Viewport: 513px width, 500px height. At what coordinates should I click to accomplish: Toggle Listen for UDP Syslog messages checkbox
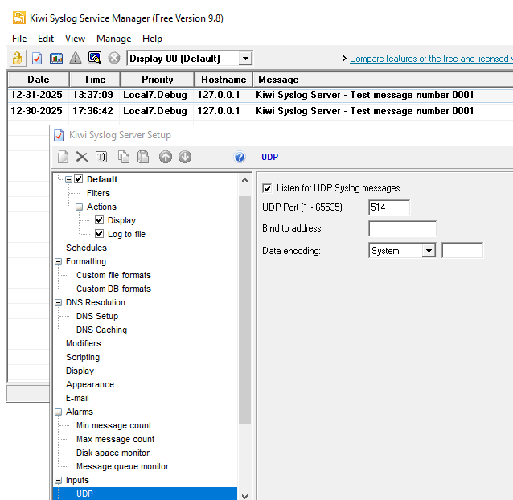(x=267, y=188)
